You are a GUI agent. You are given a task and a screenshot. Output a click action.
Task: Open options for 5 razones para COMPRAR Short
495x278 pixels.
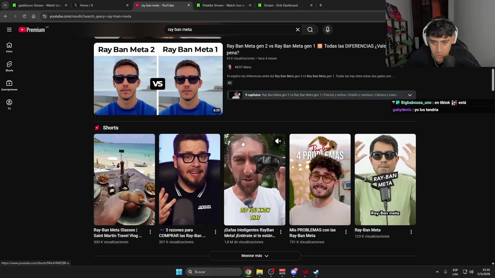click(215, 232)
